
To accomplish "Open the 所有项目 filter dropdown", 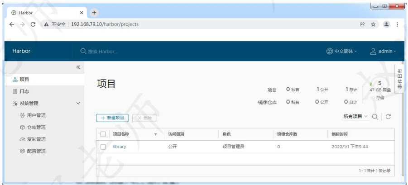I will (355, 116).
